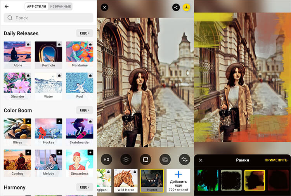
Task: Switch to the ИЗБРАННЫЕ tab
Action: coord(61,7)
